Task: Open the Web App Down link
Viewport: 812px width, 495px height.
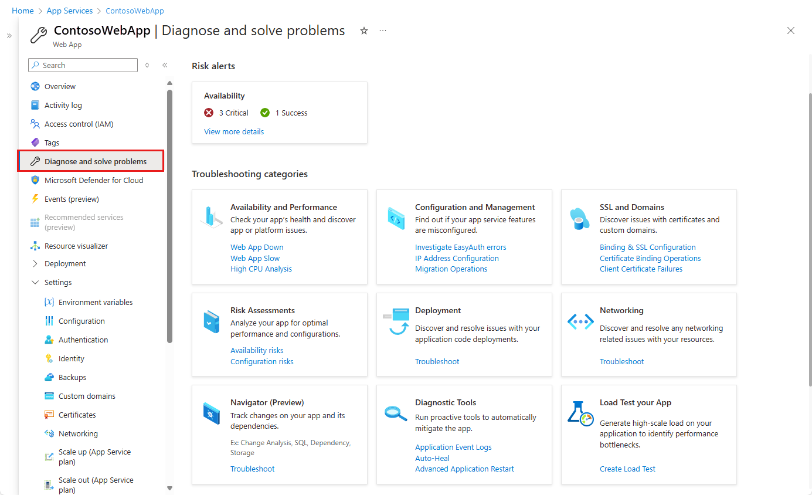Action: pos(257,247)
